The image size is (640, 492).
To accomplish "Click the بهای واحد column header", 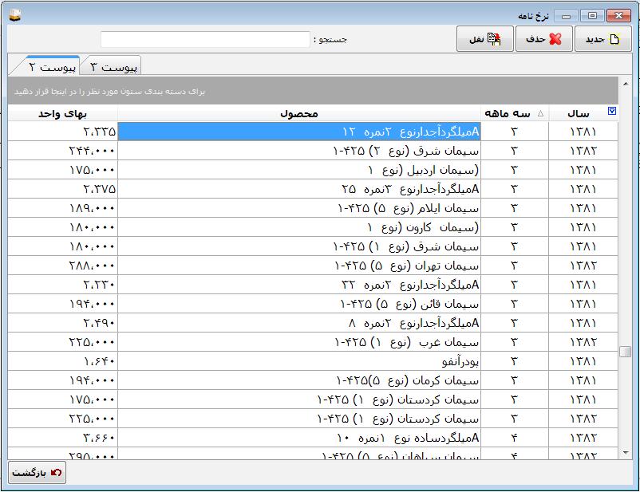I will (x=63, y=113).
